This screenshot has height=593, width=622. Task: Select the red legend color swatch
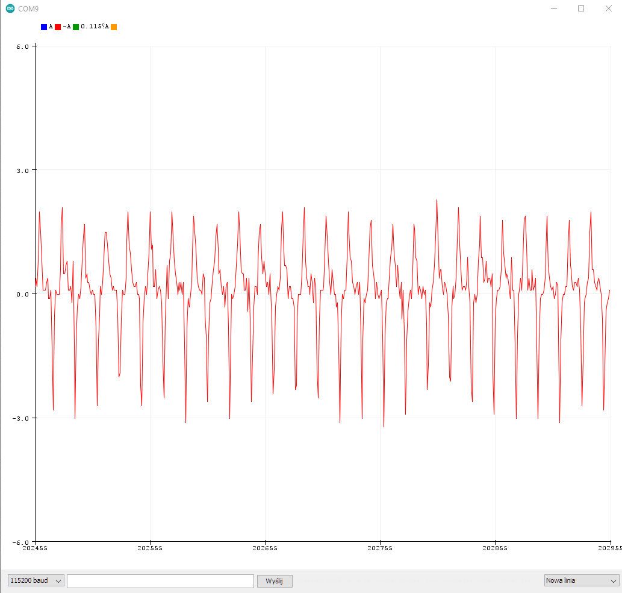pos(58,27)
